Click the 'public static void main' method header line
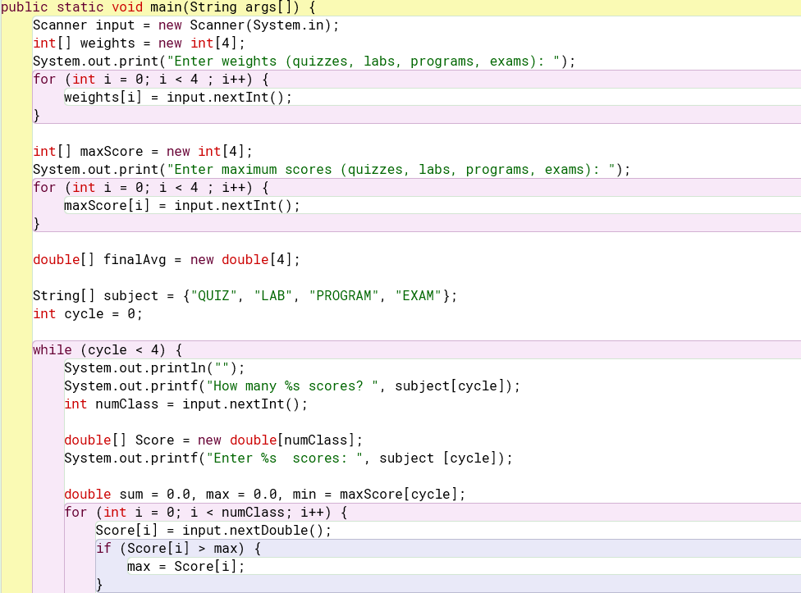This screenshot has height=593, width=801. (158, 7)
